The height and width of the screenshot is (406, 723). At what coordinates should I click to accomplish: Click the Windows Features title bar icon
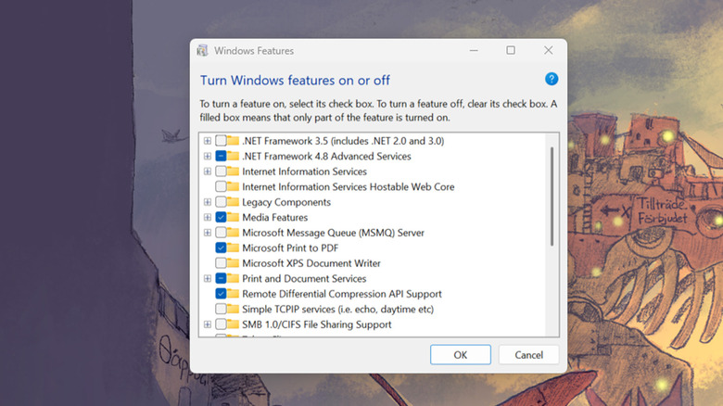202,50
